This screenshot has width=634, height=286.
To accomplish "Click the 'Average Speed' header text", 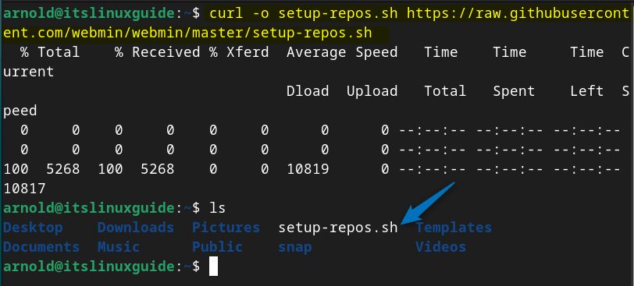I will tap(342, 52).
